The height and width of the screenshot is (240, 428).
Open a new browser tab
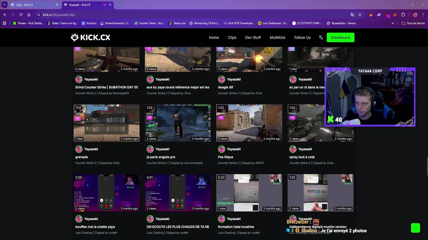(118, 5)
